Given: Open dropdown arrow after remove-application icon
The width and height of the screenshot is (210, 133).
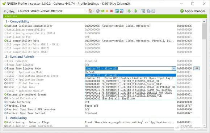Looking at the screenshot, I should (125, 11).
